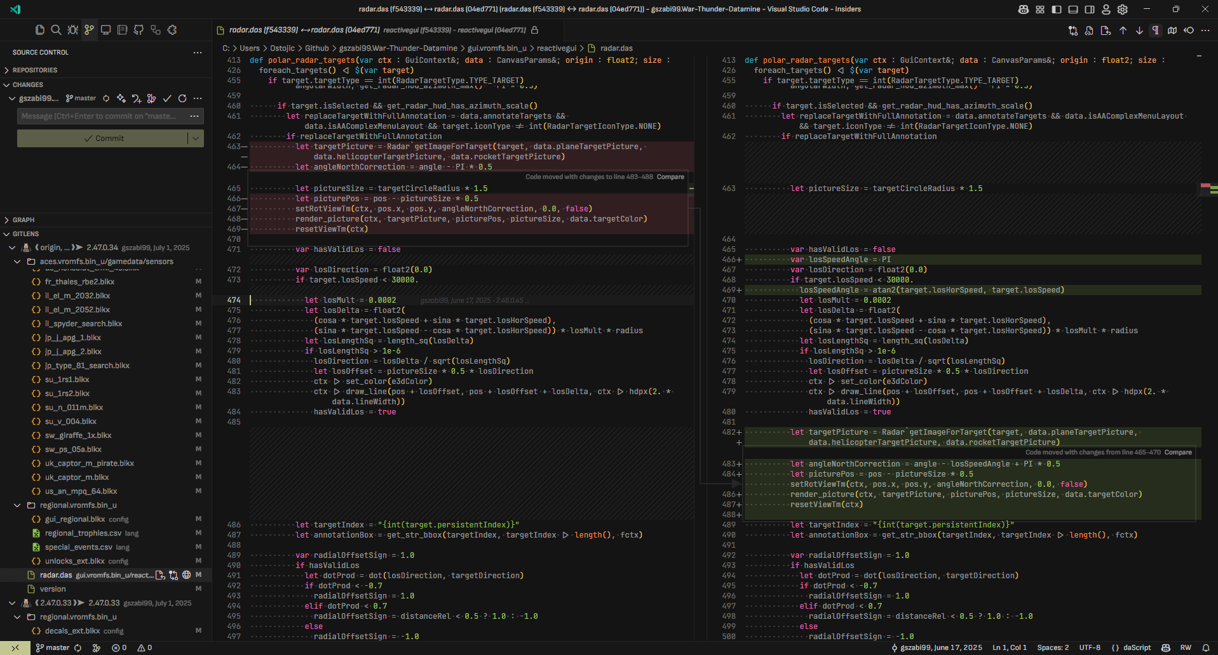
Task: Collapse the 2.47.0.34 commit node
Action: [x=12, y=248]
